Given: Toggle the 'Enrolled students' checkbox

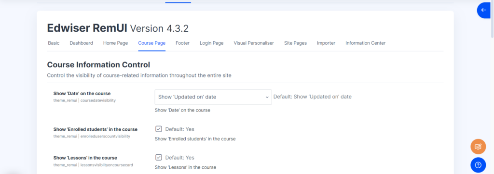Looking at the screenshot, I should [158, 129].
